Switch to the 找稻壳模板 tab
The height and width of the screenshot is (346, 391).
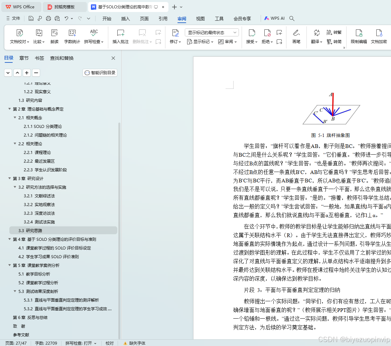point(65,7)
